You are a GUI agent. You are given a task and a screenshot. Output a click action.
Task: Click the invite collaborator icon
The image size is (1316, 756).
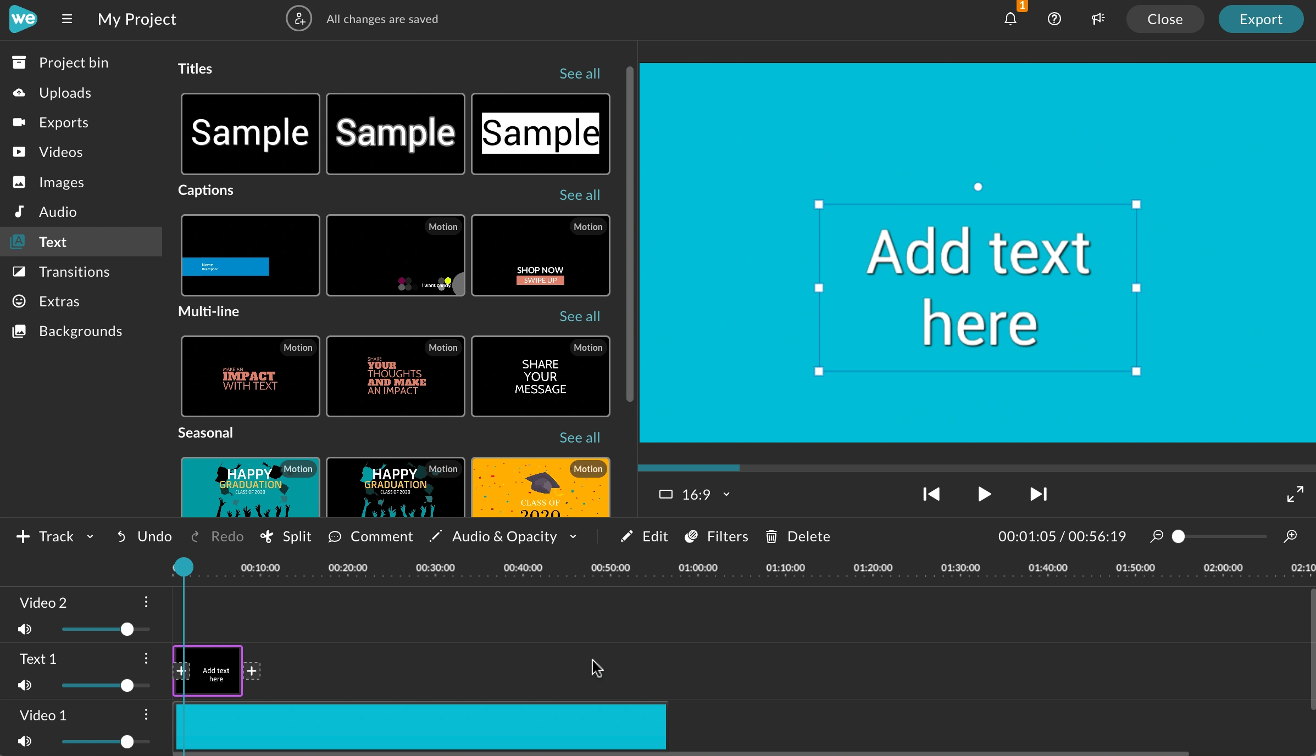click(x=299, y=19)
